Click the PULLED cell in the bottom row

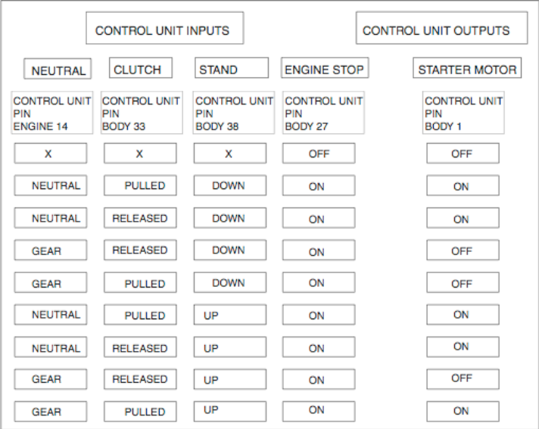[x=140, y=412]
